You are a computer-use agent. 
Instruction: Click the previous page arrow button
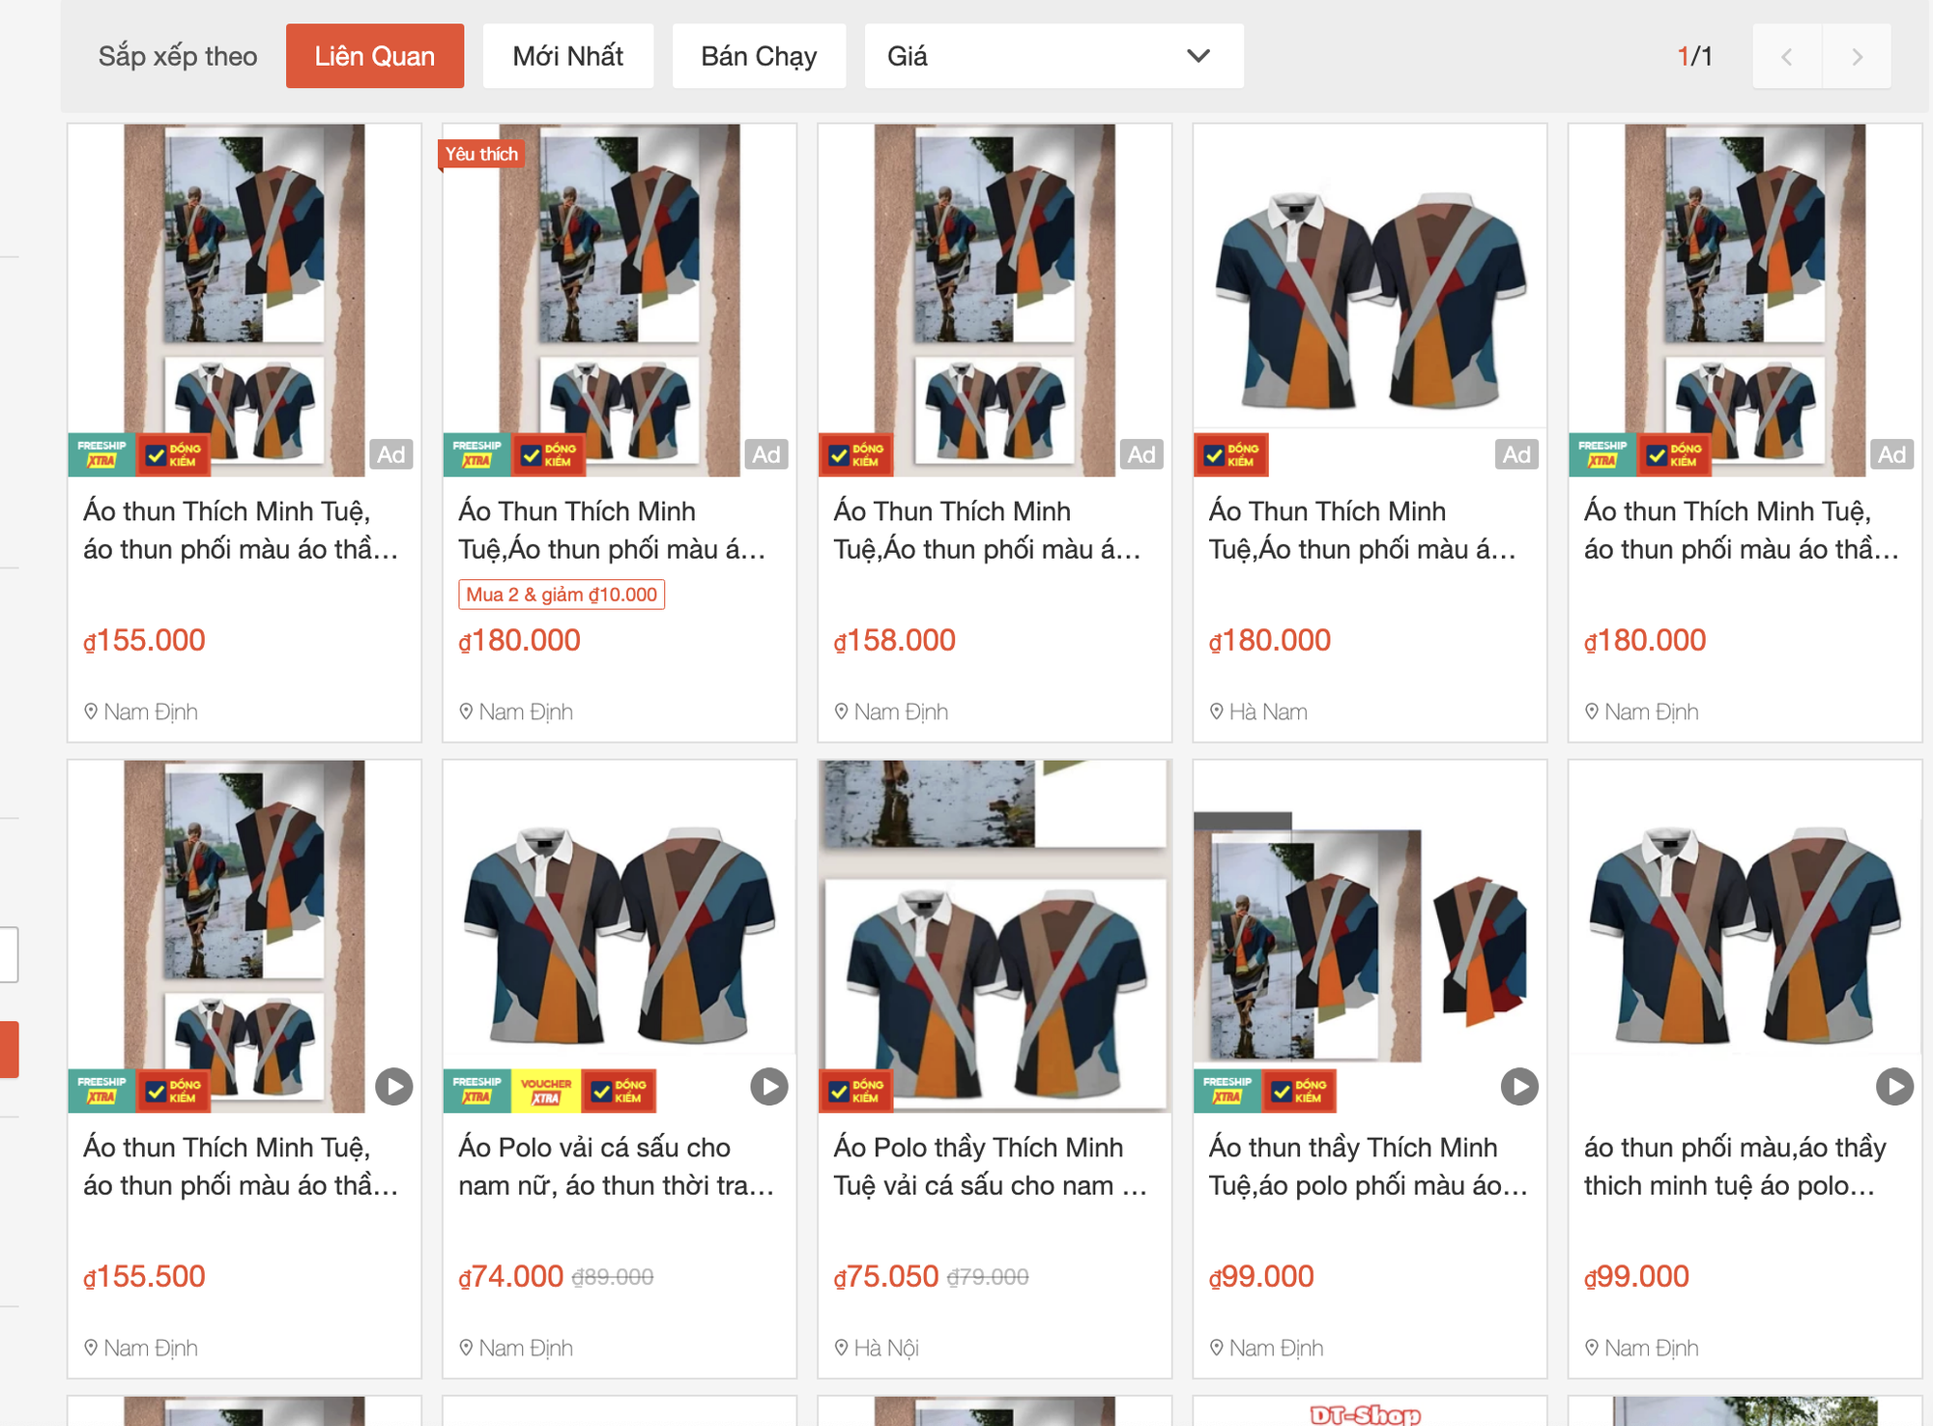(x=1787, y=57)
